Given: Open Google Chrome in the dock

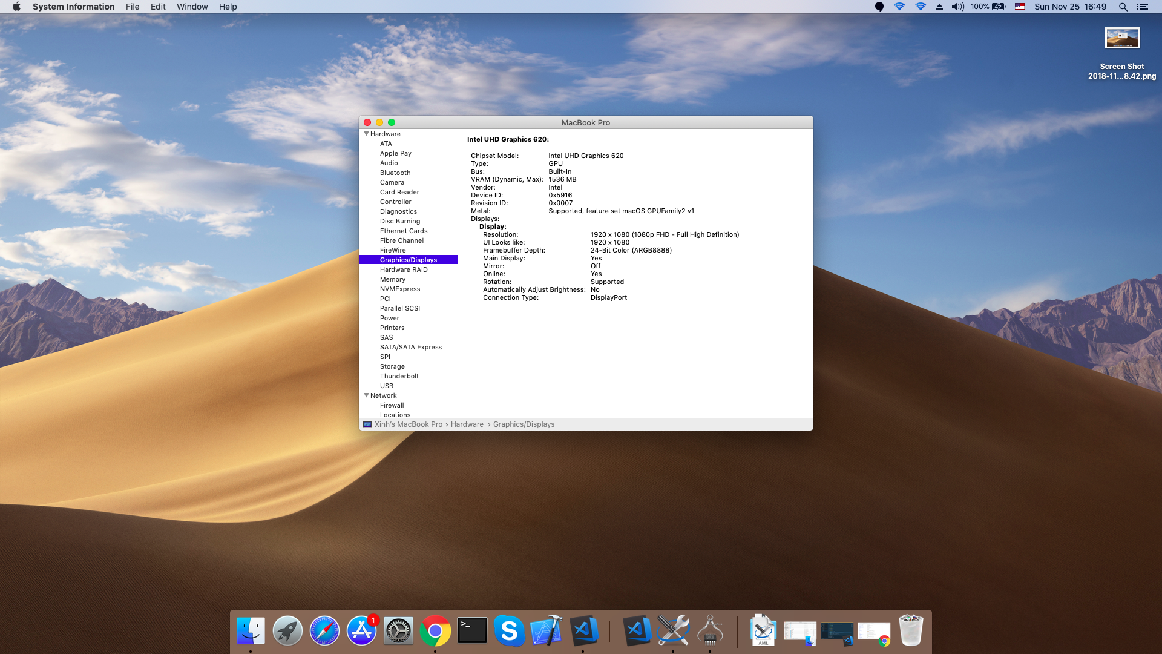Looking at the screenshot, I should 435,631.
